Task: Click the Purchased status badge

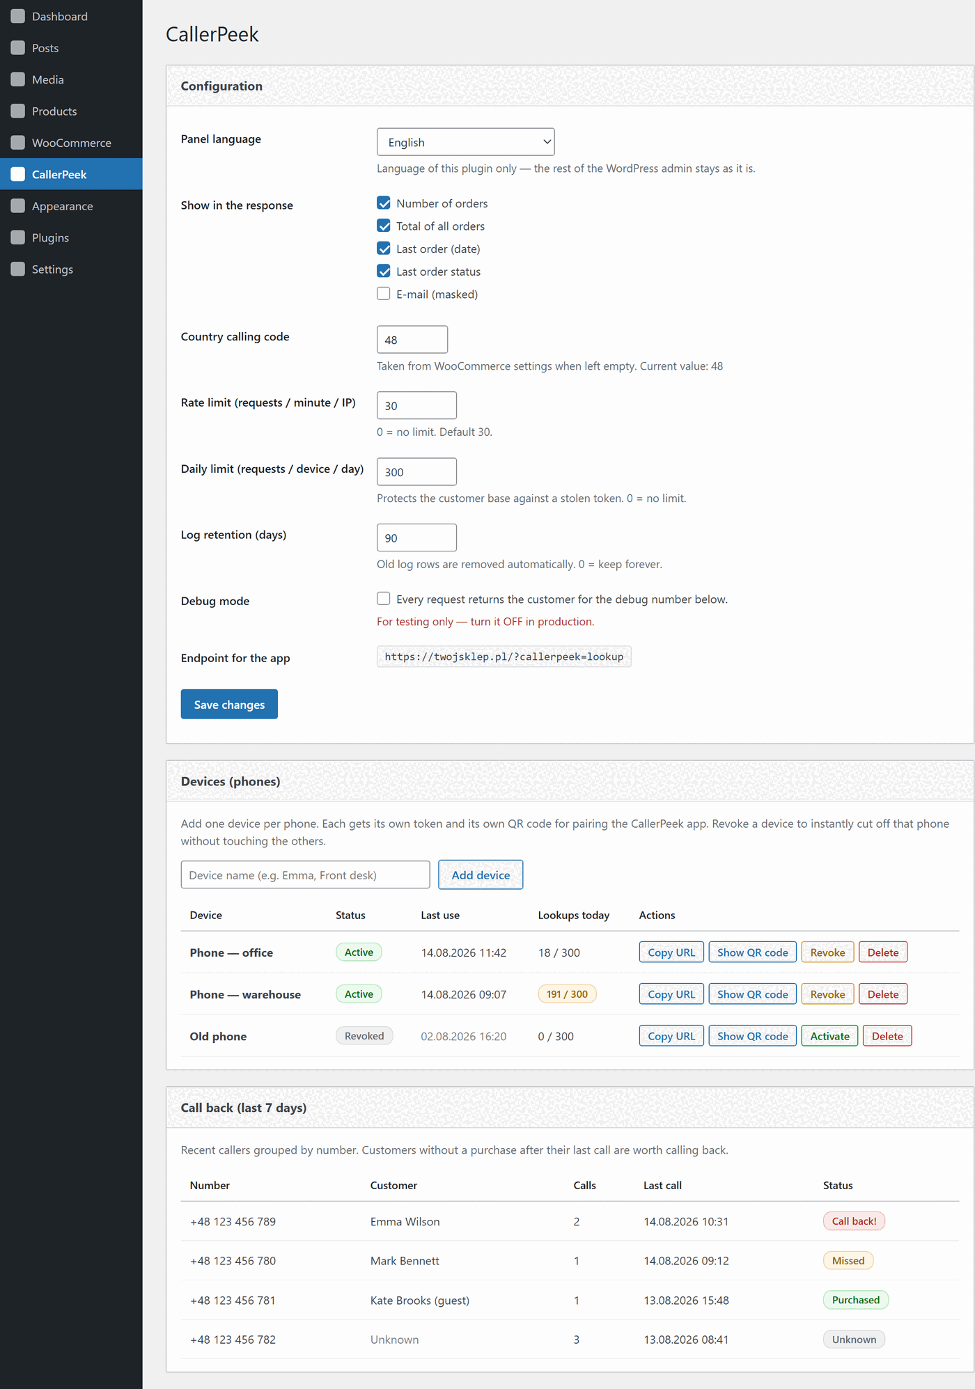Action: coord(855,1299)
